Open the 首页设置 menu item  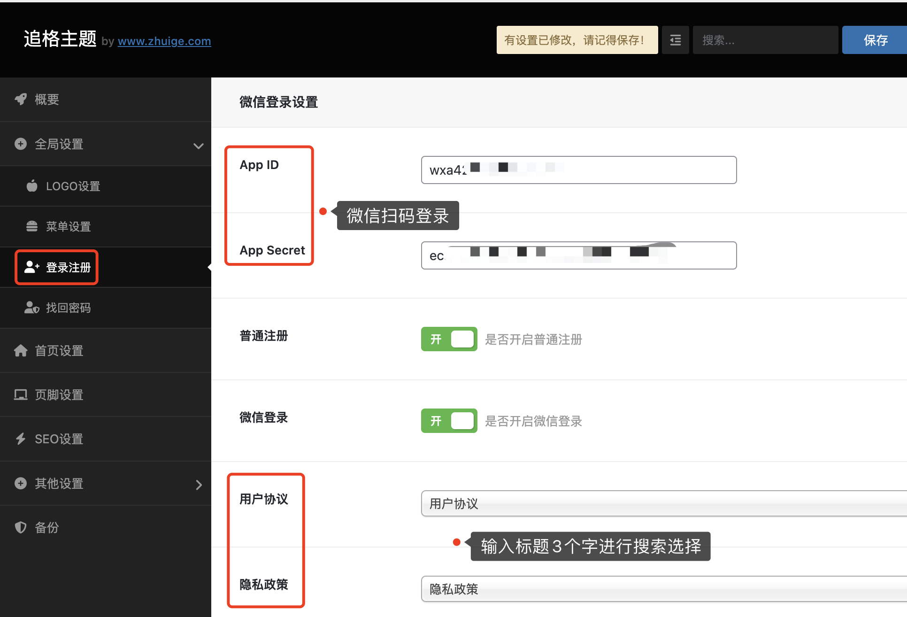click(106, 350)
